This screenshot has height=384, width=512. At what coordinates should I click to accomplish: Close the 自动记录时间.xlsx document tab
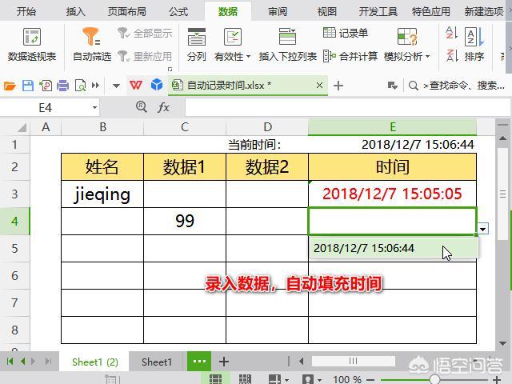319,86
